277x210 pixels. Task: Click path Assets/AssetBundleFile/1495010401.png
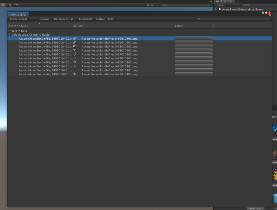click(x=110, y=70)
